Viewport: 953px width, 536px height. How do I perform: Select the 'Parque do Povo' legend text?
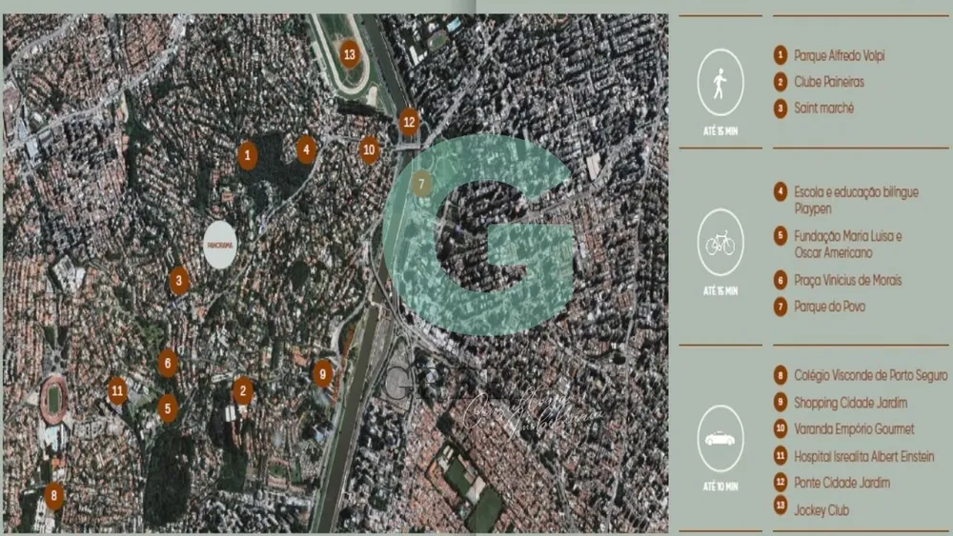click(830, 307)
